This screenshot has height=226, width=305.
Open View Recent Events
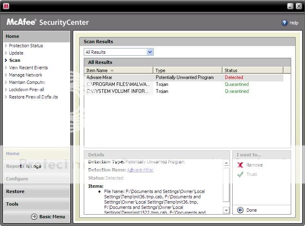pos(28,68)
